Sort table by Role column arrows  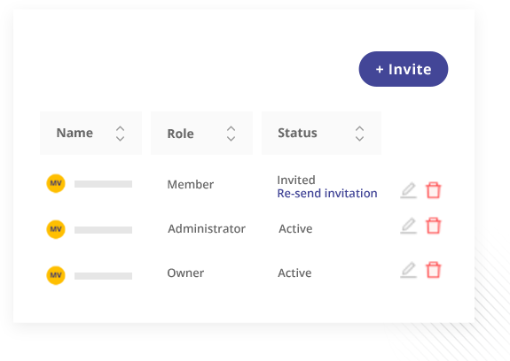click(x=231, y=134)
